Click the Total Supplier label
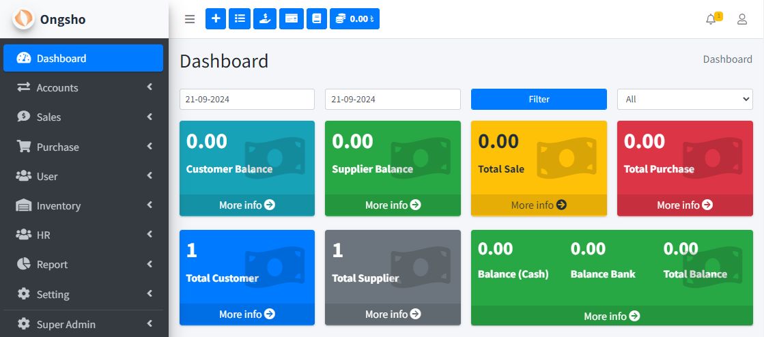This screenshot has width=764, height=337. [365, 278]
